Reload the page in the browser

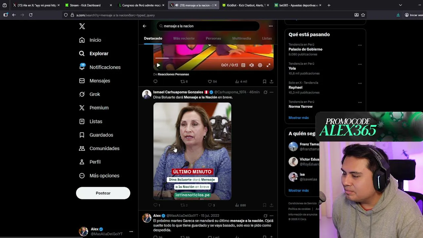31,15
